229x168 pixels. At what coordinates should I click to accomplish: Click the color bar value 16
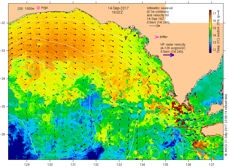point(214,21)
